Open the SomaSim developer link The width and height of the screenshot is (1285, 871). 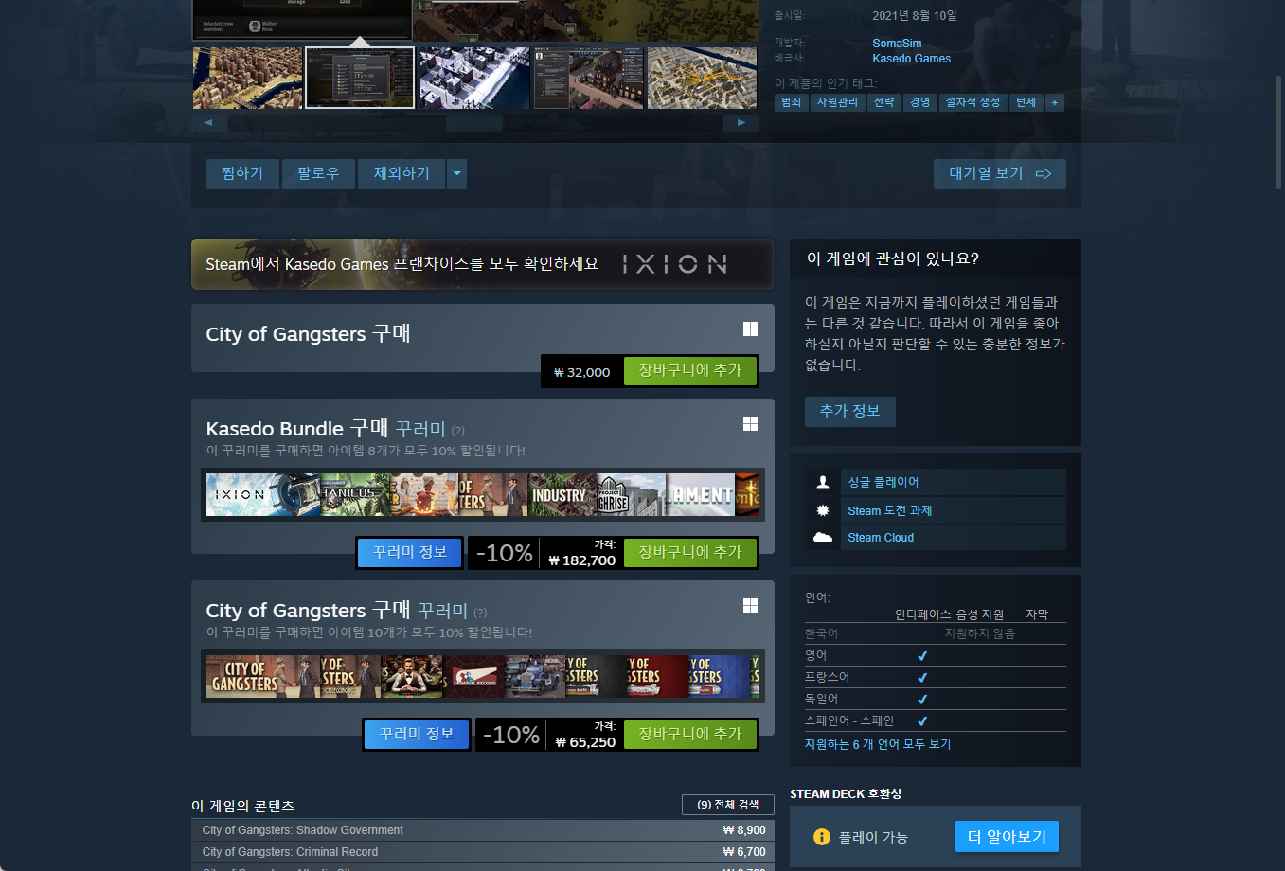point(897,44)
